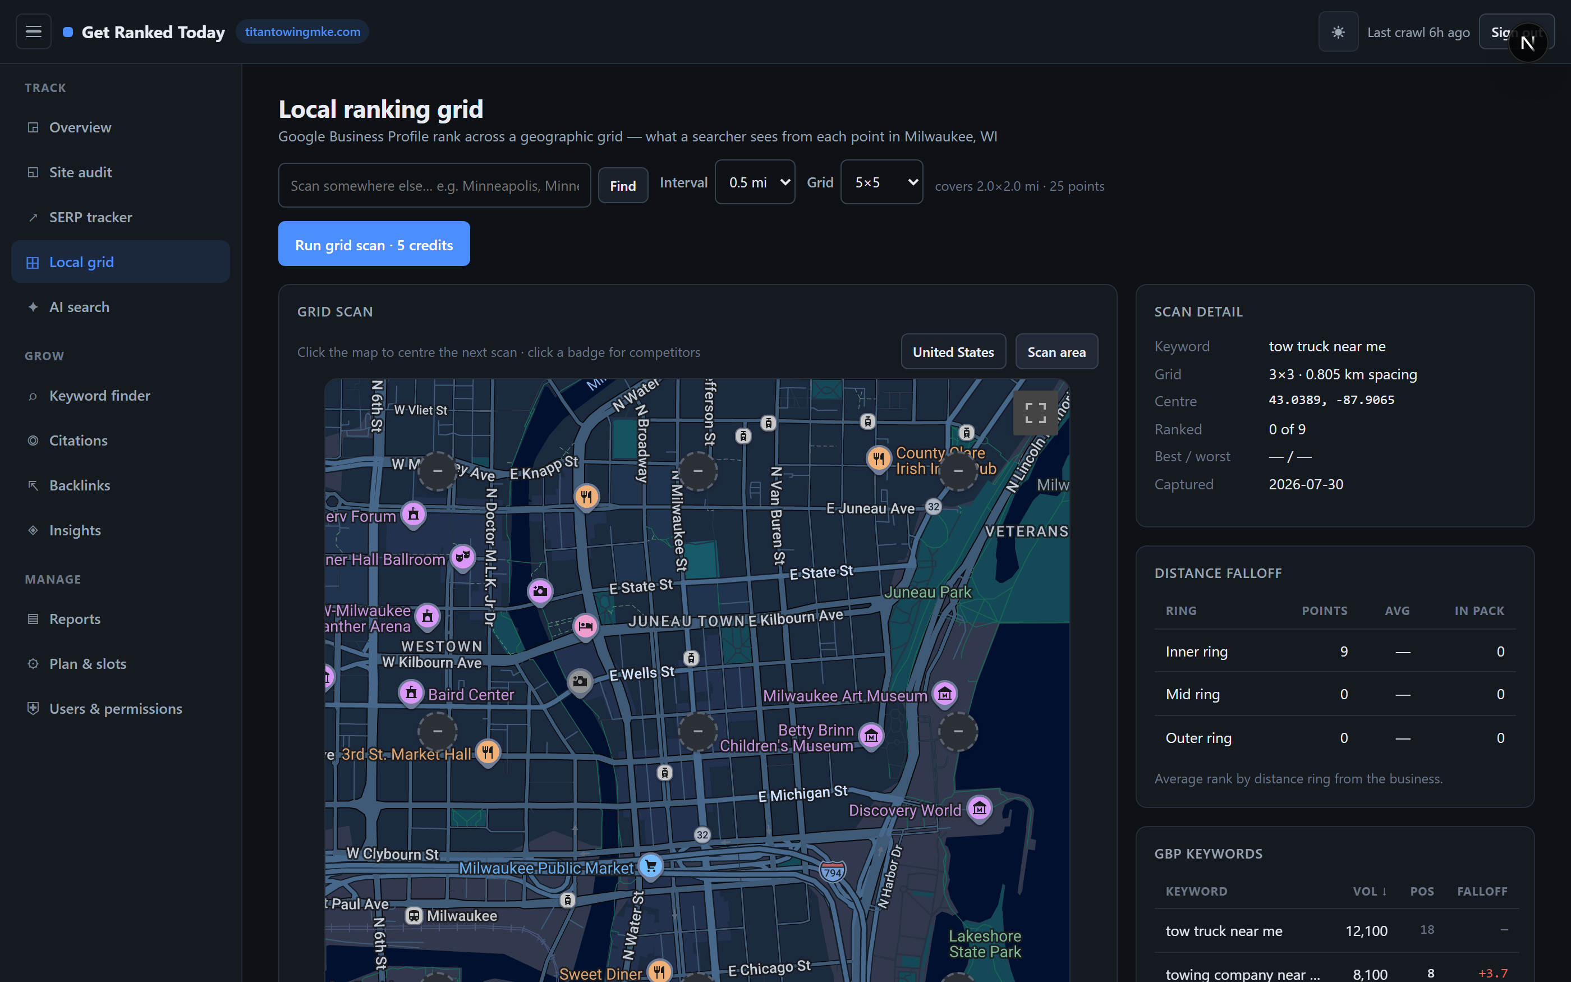Screen dimensions: 1571x982
Task: Click unranked badge on N Milwaukee St
Action: tap(698, 471)
